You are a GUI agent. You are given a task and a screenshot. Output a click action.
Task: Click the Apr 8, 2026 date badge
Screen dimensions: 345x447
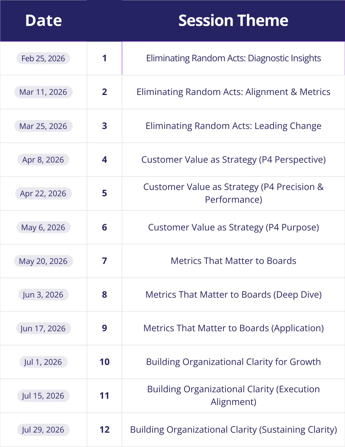point(43,160)
